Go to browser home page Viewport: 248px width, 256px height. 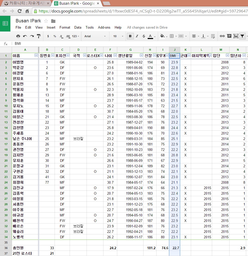pos(27,11)
